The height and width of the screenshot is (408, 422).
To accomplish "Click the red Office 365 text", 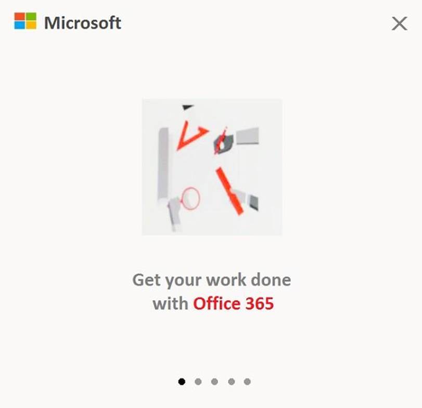I will [233, 303].
